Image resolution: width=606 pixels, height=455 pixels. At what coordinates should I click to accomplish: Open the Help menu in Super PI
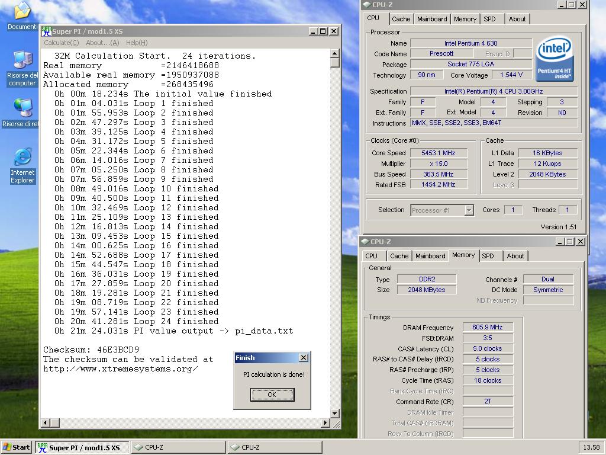pyautogui.click(x=137, y=43)
